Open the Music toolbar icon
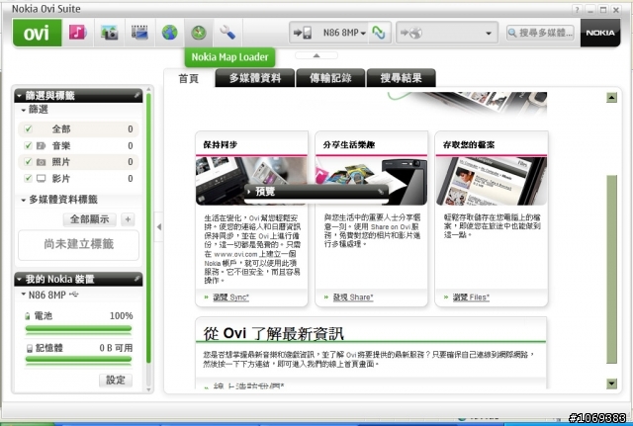633x426 pixels. 78,33
